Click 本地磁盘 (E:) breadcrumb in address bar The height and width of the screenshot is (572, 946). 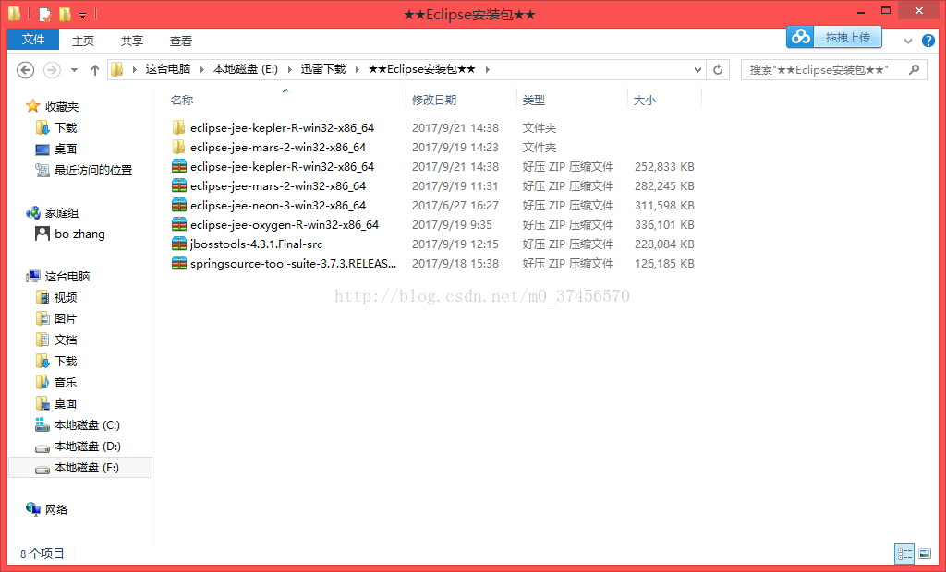[x=246, y=69]
